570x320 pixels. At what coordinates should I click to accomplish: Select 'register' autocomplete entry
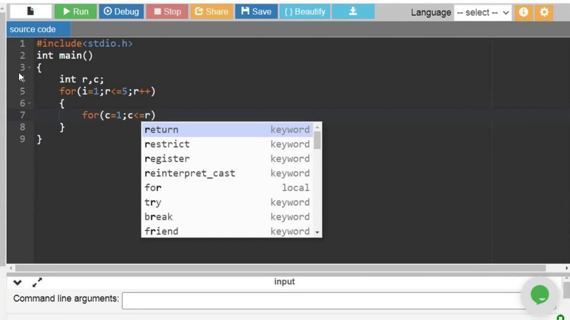(x=227, y=159)
